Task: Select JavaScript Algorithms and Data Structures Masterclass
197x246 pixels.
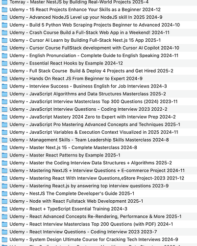Action: [98, 94]
